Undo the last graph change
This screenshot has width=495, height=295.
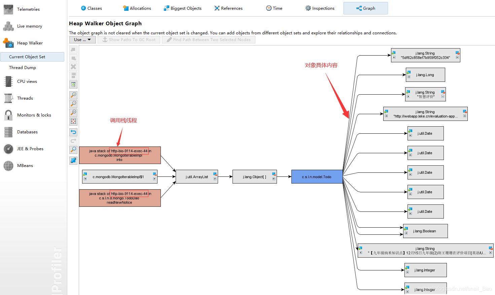[73, 132]
